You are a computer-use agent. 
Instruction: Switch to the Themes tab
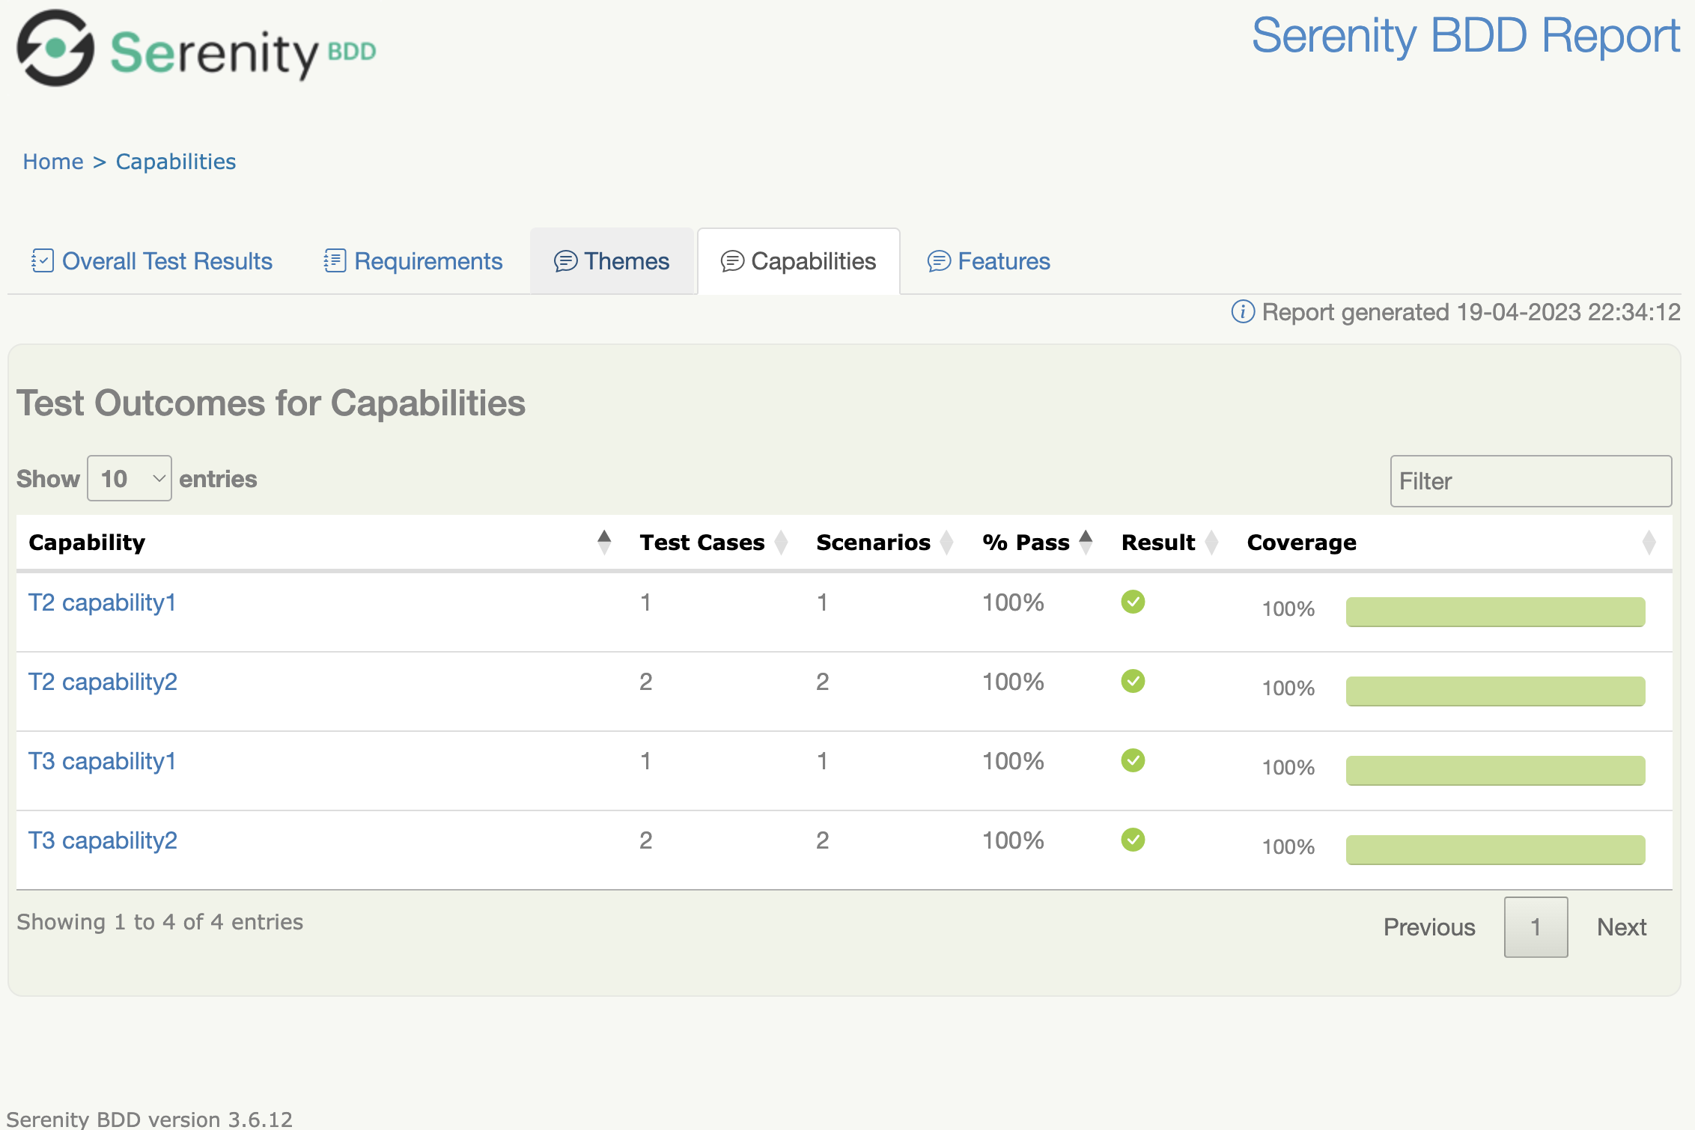pos(627,261)
